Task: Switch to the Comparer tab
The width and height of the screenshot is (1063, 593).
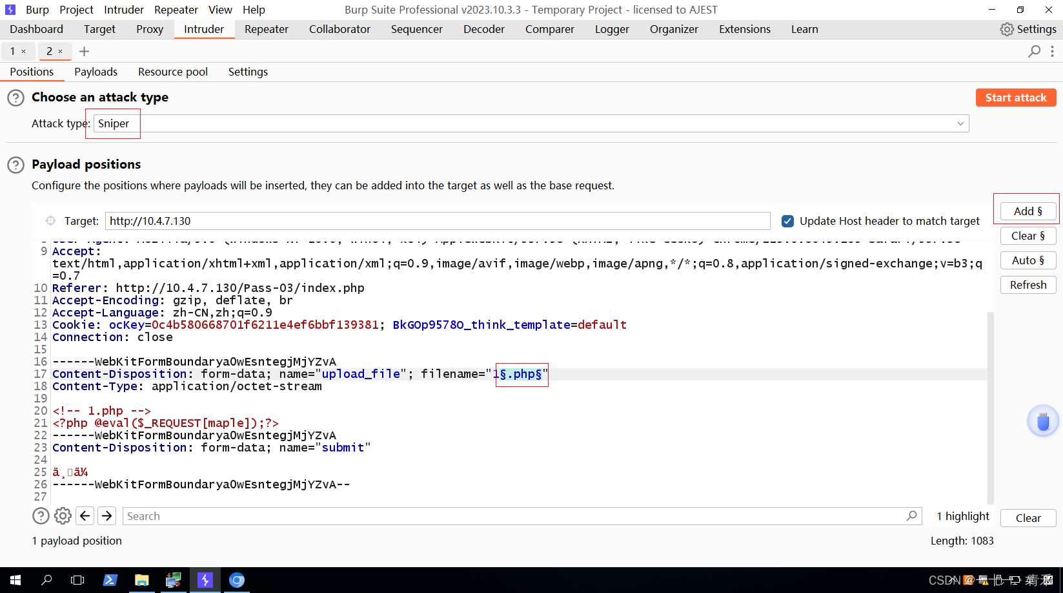Action: [550, 29]
